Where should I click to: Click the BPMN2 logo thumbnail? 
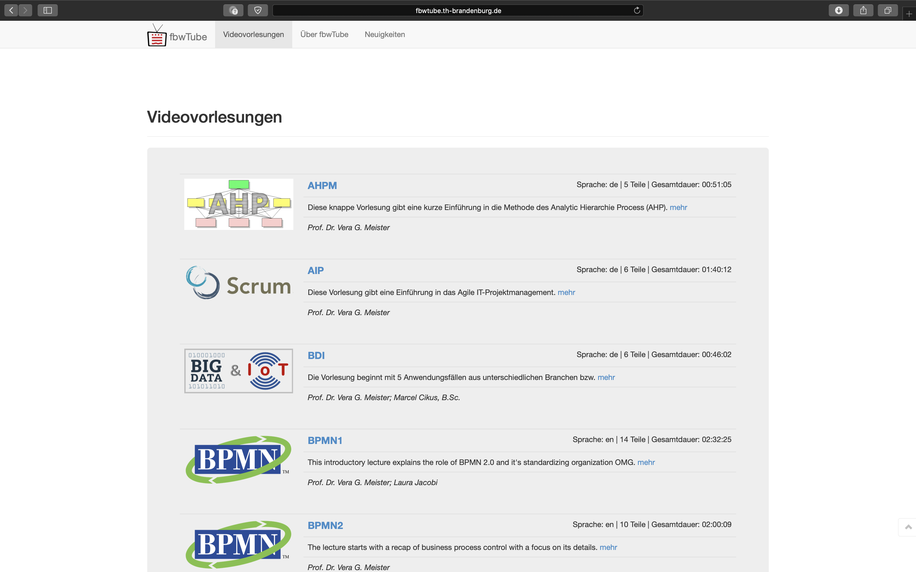[x=239, y=545]
